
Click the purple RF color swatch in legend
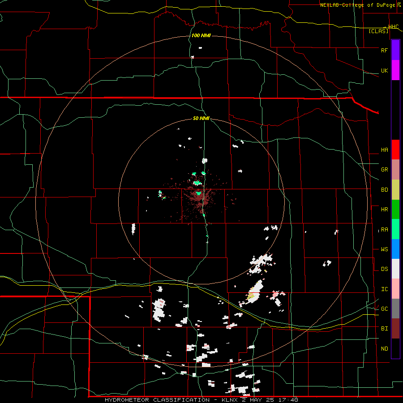[395, 50]
